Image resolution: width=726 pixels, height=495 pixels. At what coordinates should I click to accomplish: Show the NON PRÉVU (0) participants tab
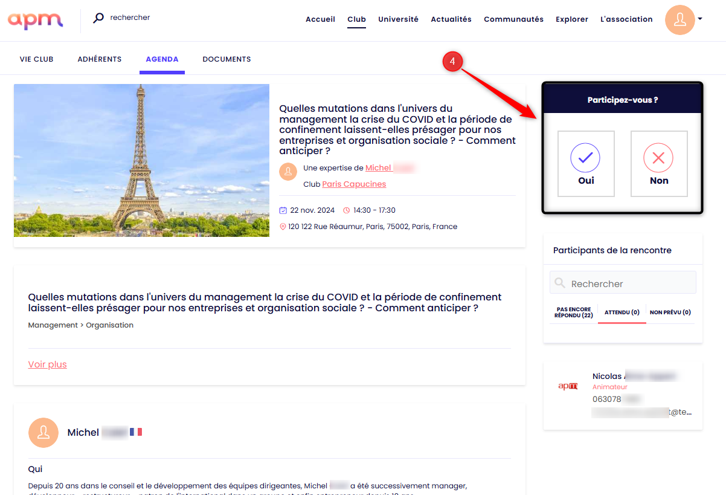pyautogui.click(x=670, y=312)
